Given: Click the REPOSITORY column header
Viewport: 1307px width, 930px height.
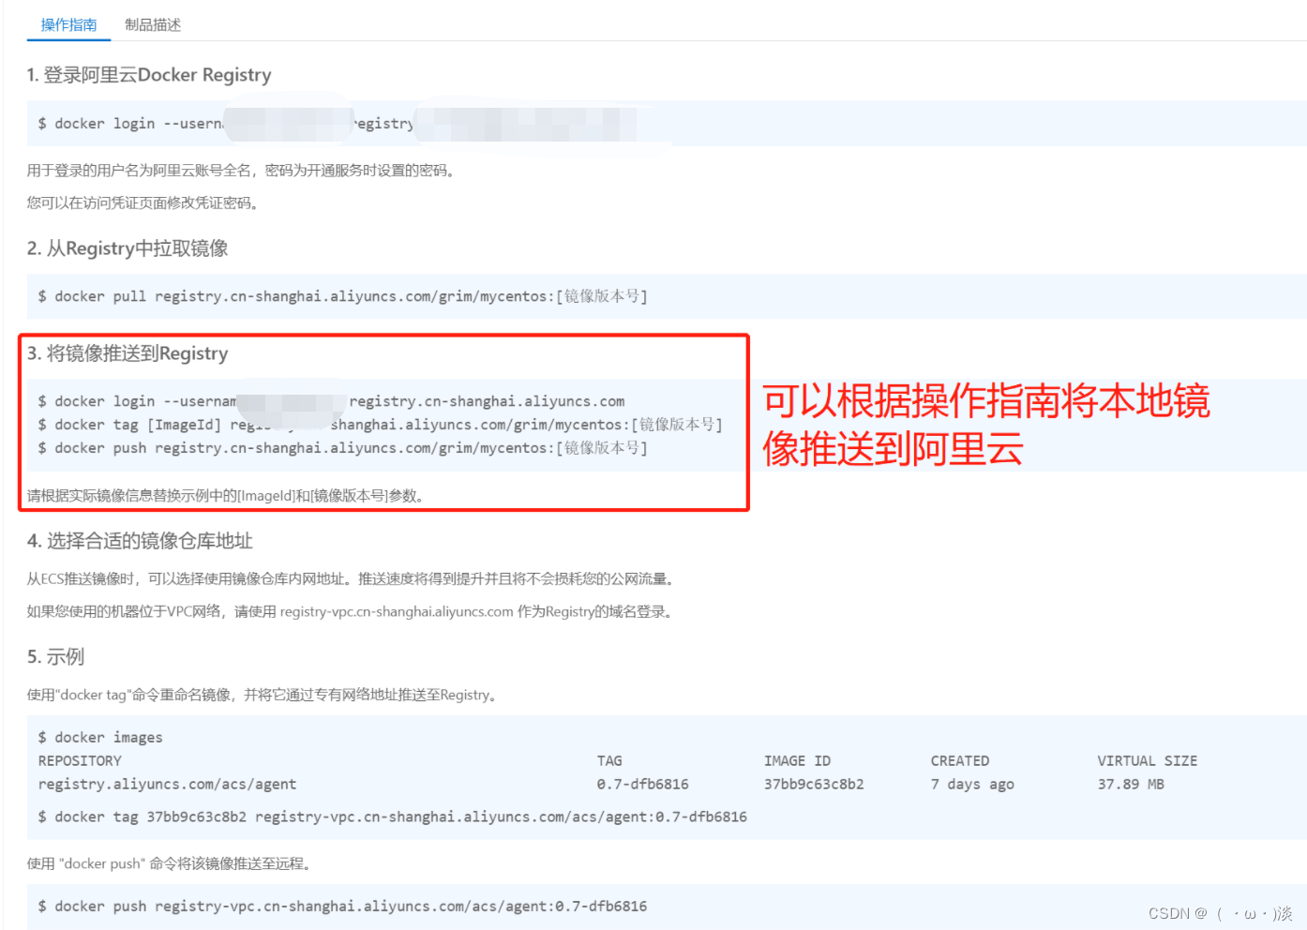Looking at the screenshot, I should coord(80,761).
